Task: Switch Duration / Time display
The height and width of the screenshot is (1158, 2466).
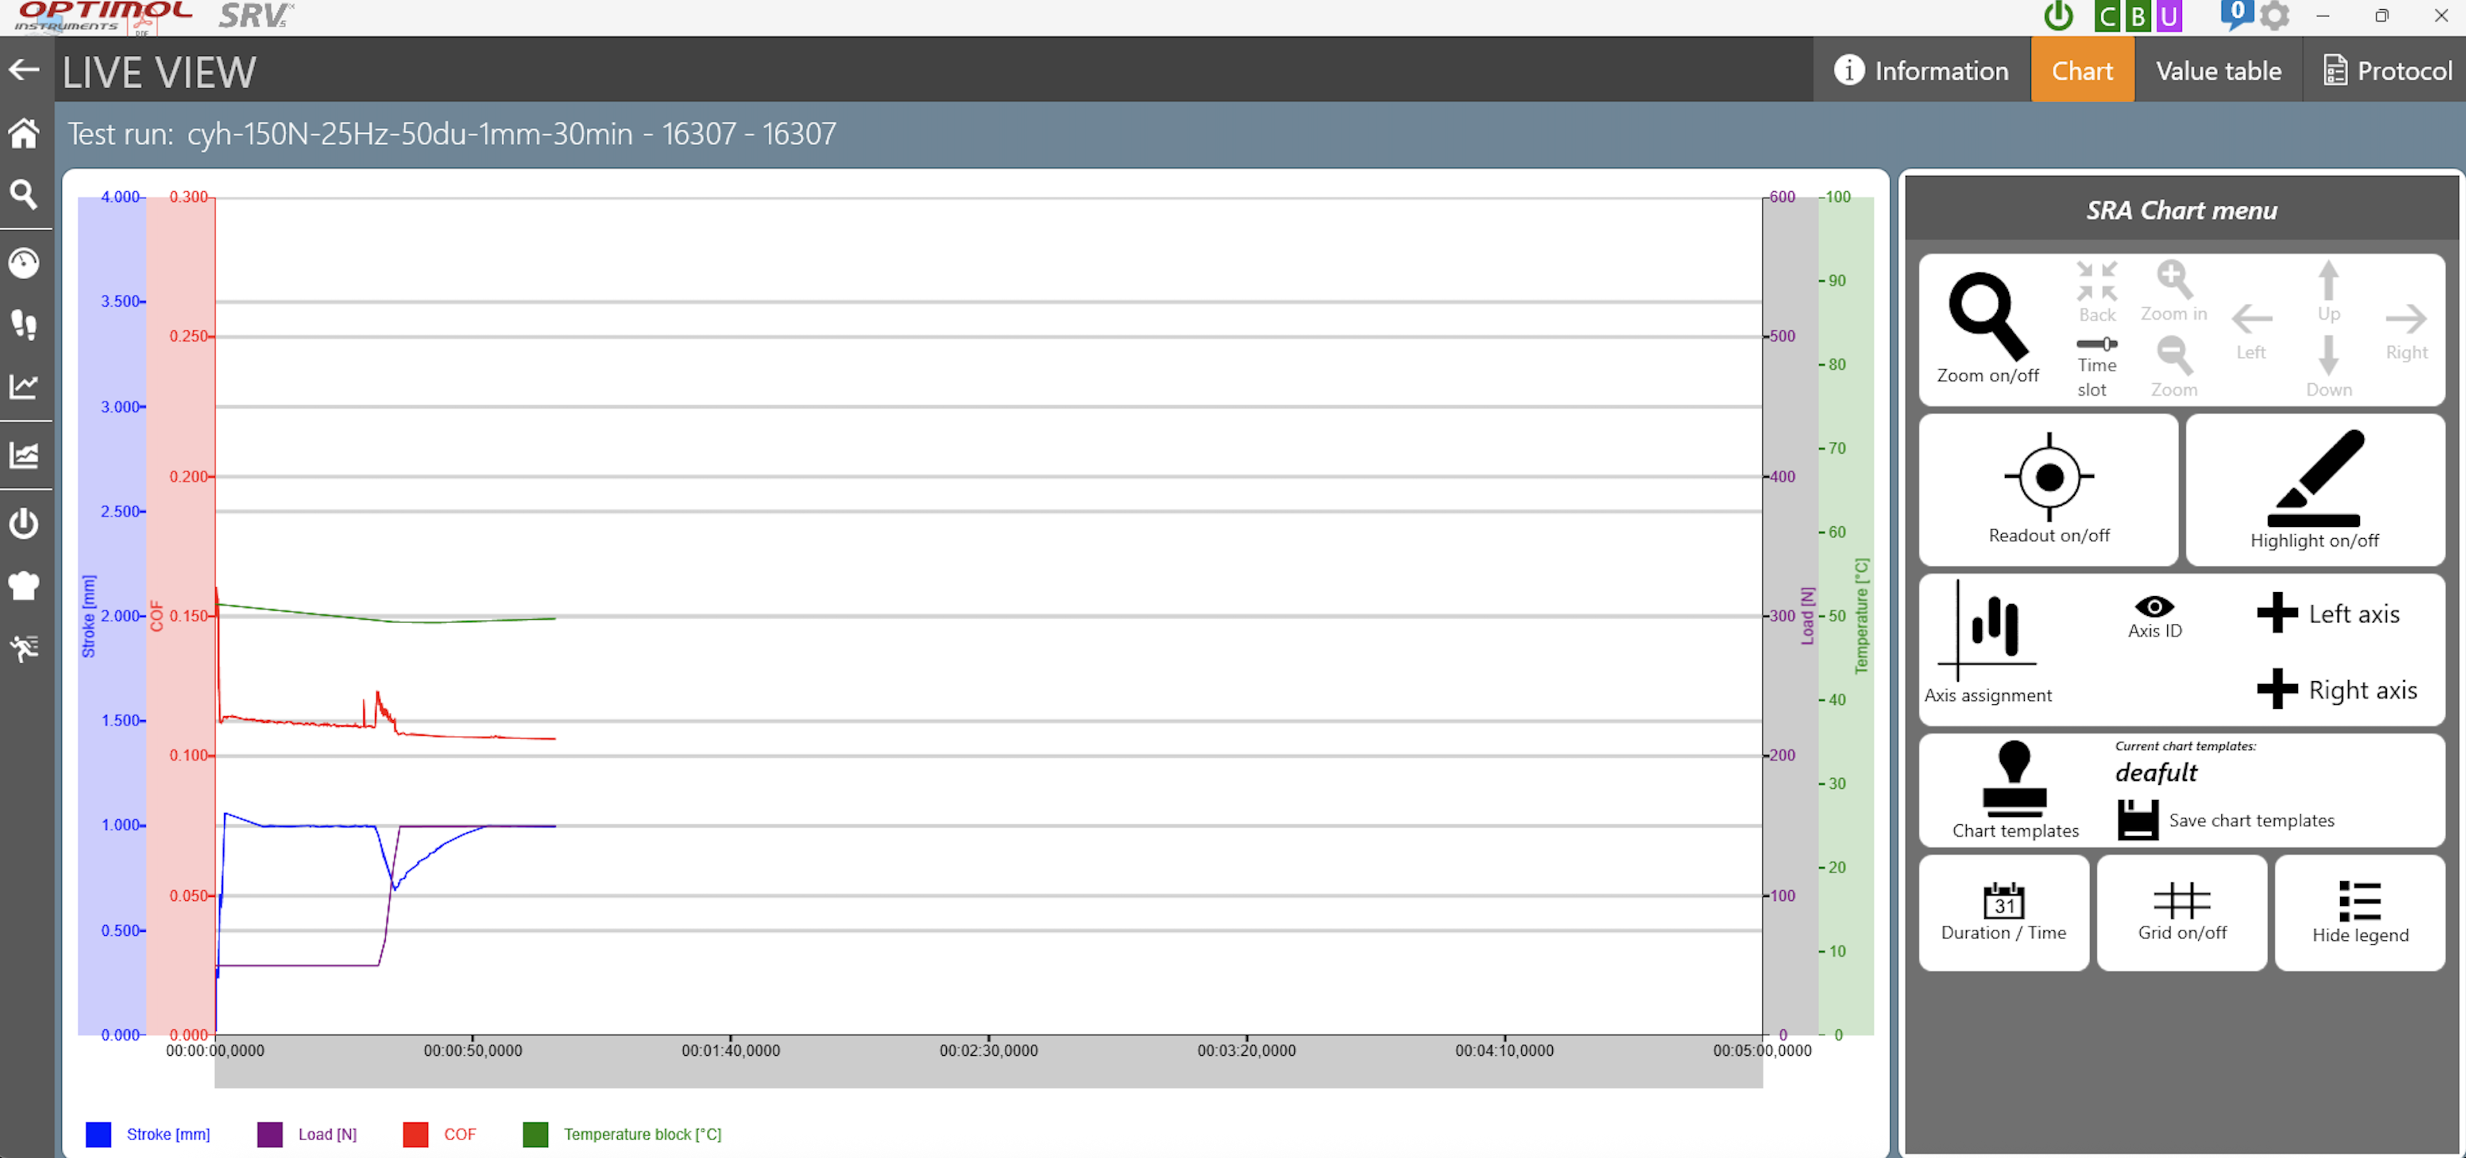Action: click(x=2004, y=913)
